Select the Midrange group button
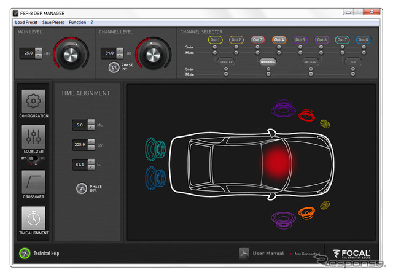393x275 pixels. [268, 62]
